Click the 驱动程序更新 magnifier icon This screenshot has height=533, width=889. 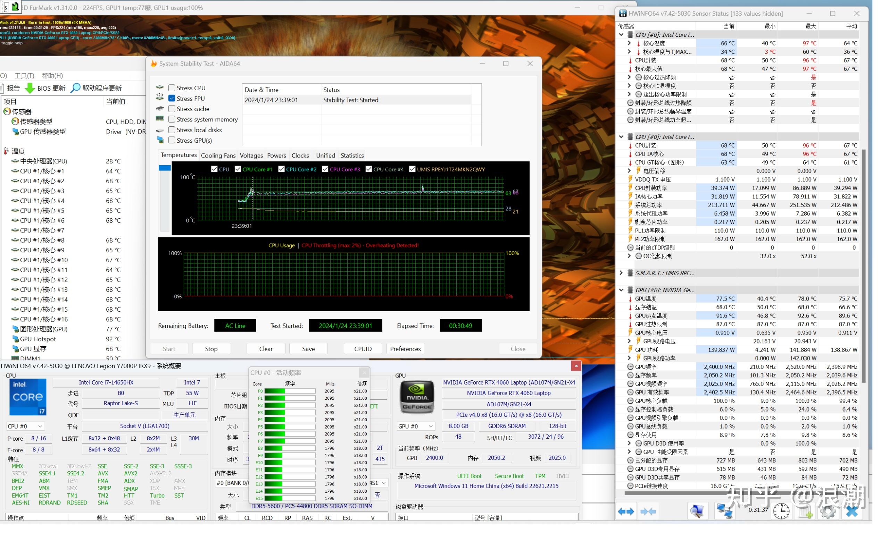(x=75, y=88)
